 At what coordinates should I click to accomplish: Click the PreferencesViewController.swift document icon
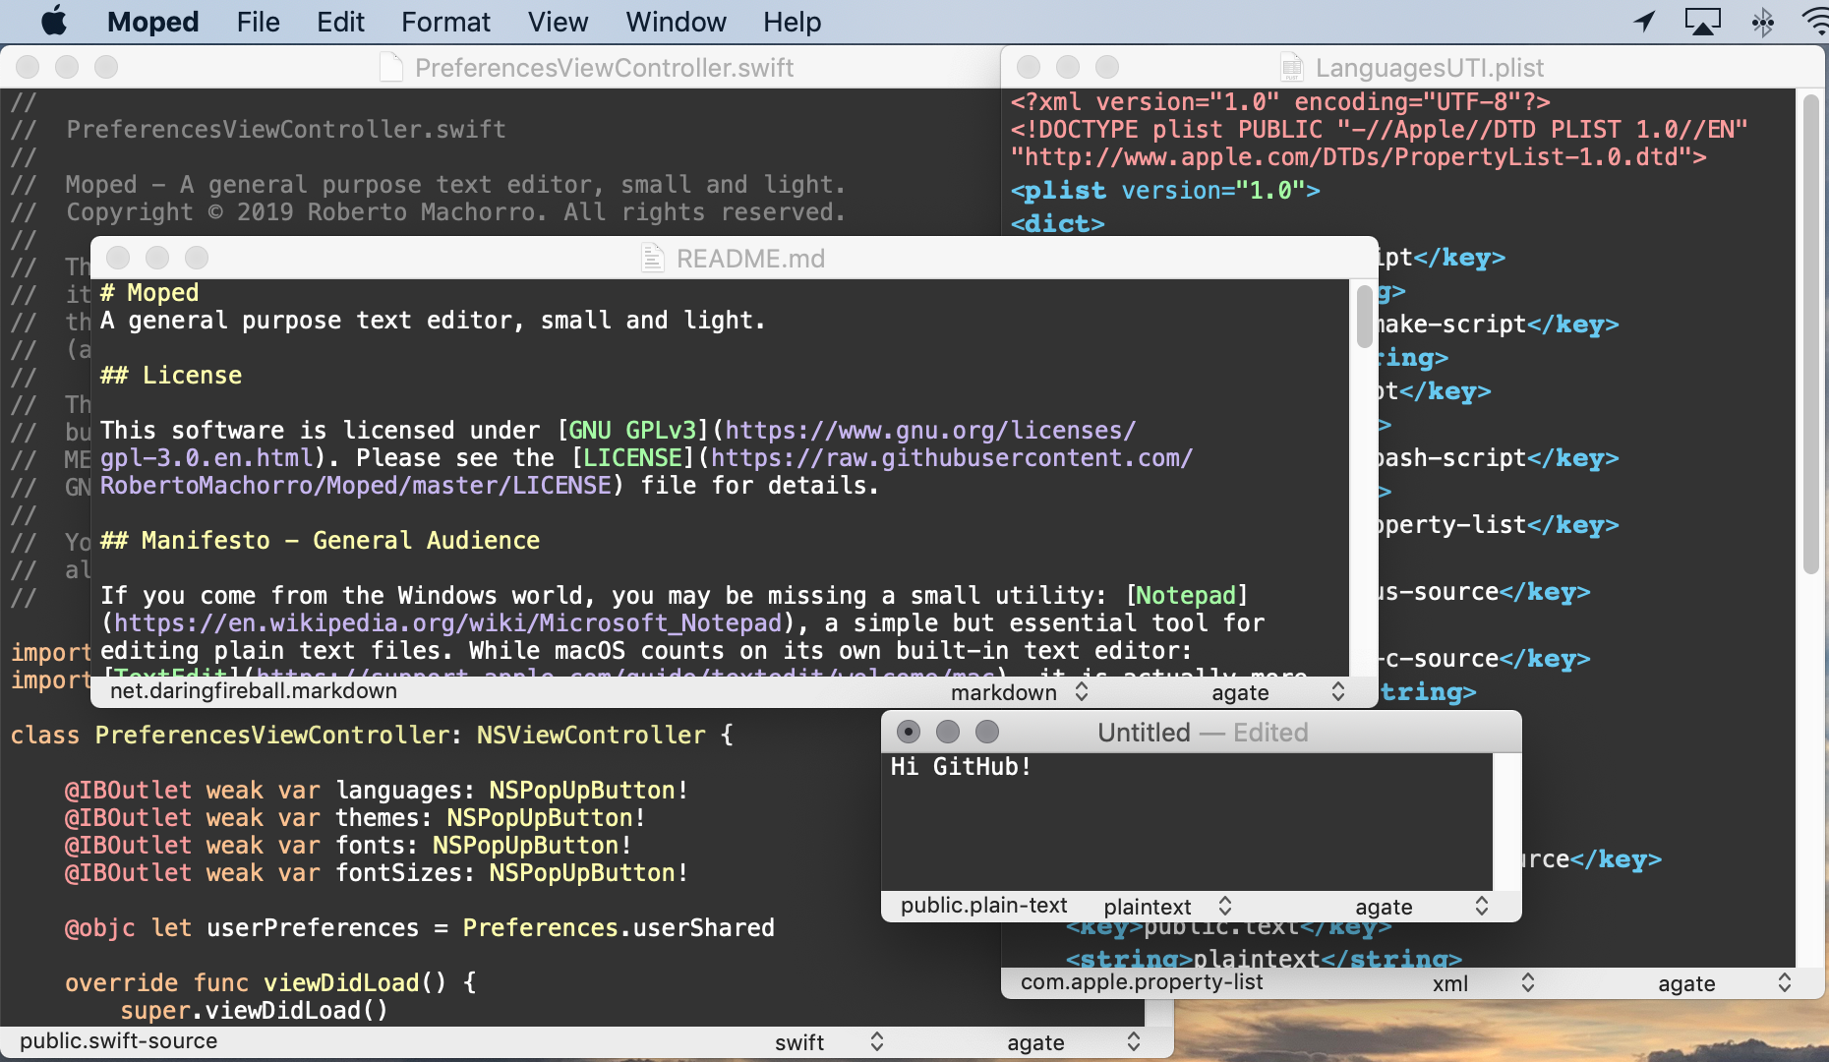pos(391,67)
